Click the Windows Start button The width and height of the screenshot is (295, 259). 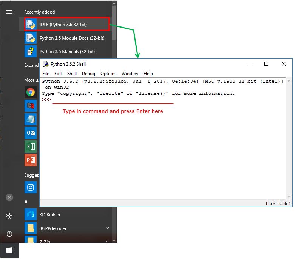tap(9, 250)
